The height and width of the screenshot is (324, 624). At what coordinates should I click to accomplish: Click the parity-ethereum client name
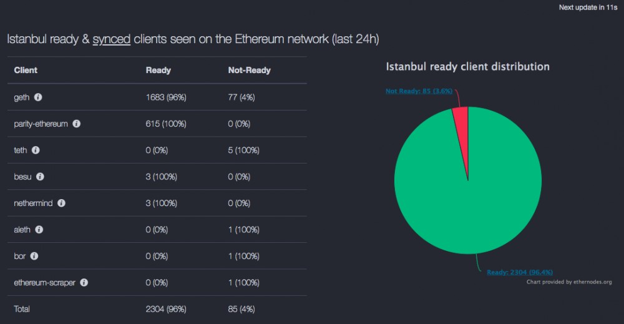coord(41,124)
